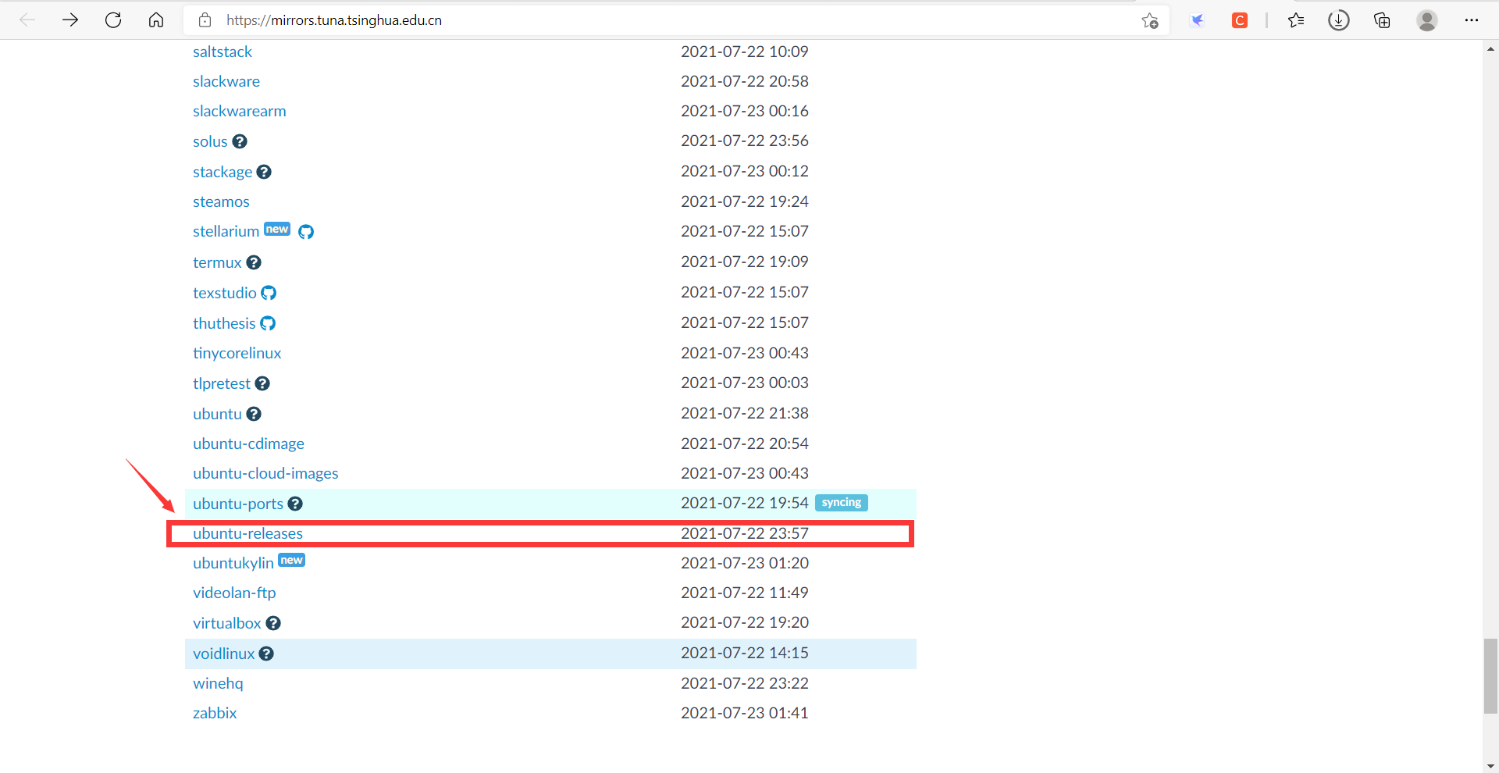The width and height of the screenshot is (1499, 773).
Task: Open the collections icon
Action: click(1382, 20)
